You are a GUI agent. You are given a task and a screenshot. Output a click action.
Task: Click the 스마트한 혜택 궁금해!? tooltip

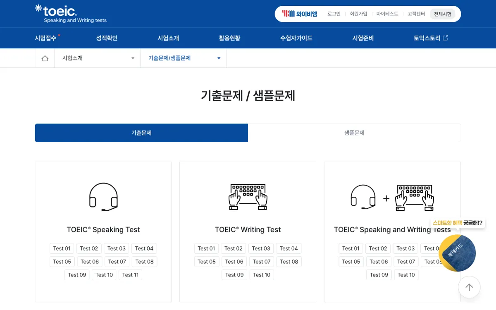tap(458, 223)
